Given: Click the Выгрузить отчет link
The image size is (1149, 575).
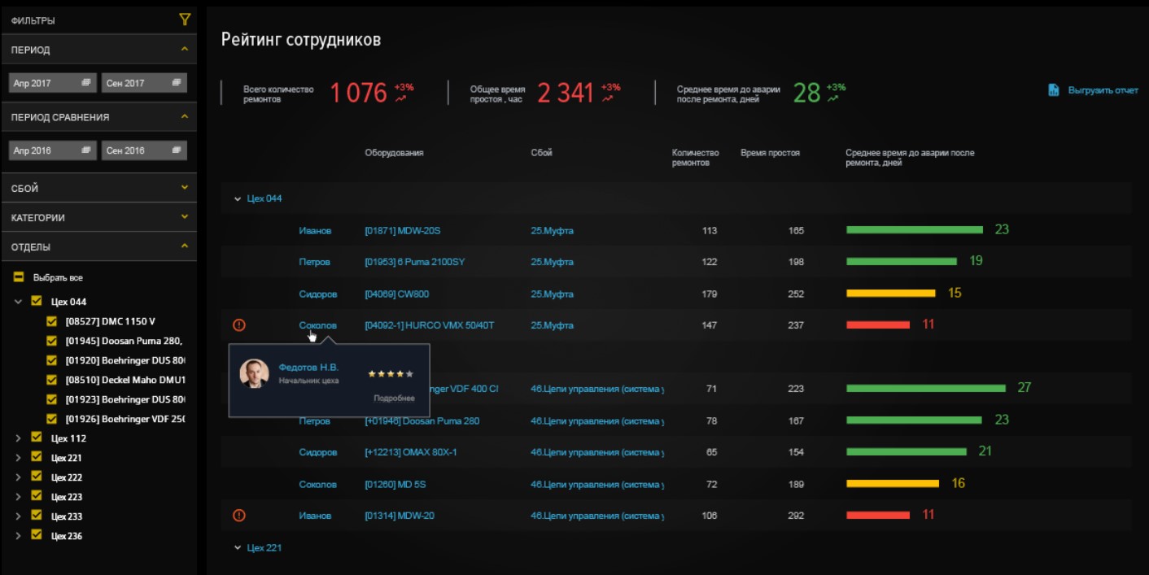Looking at the screenshot, I should click(1103, 90).
